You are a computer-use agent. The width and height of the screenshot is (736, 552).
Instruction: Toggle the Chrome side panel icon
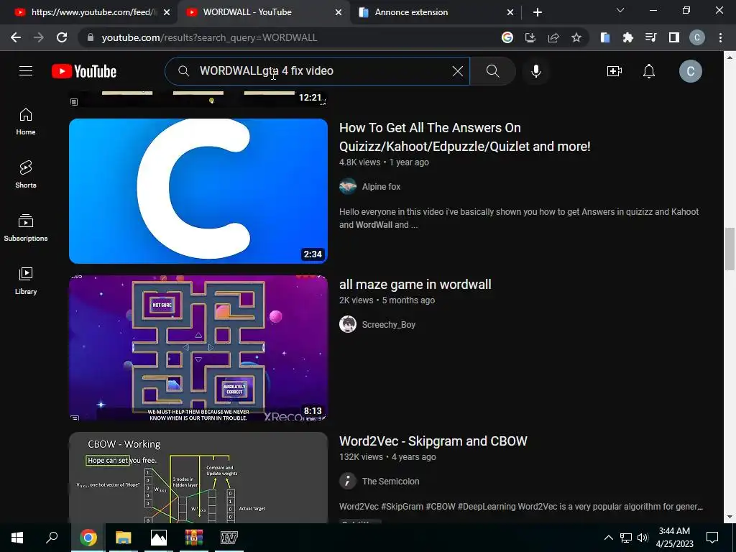pyautogui.click(x=674, y=37)
